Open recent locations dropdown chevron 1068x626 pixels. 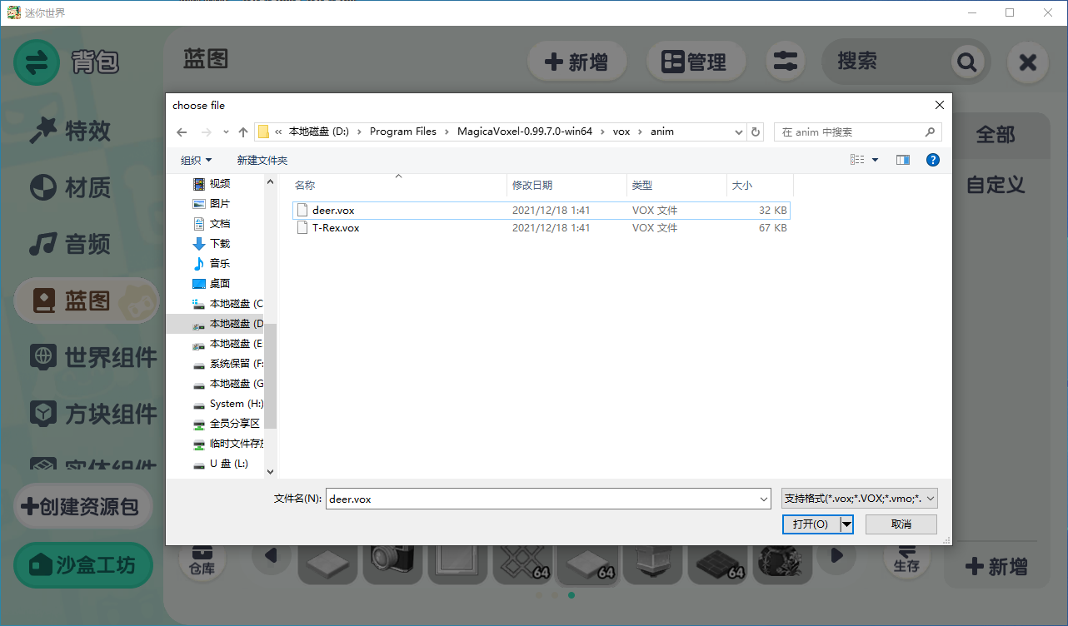[226, 132]
